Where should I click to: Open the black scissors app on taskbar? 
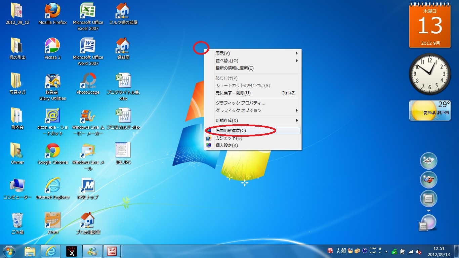pyautogui.click(x=72, y=251)
